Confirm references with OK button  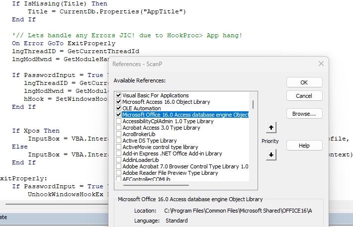304,82
